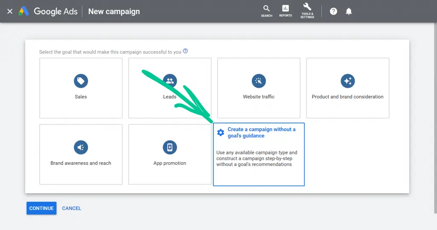Select the Brand awareness and reach label
This screenshot has width=437, height=230.
(x=81, y=163)
